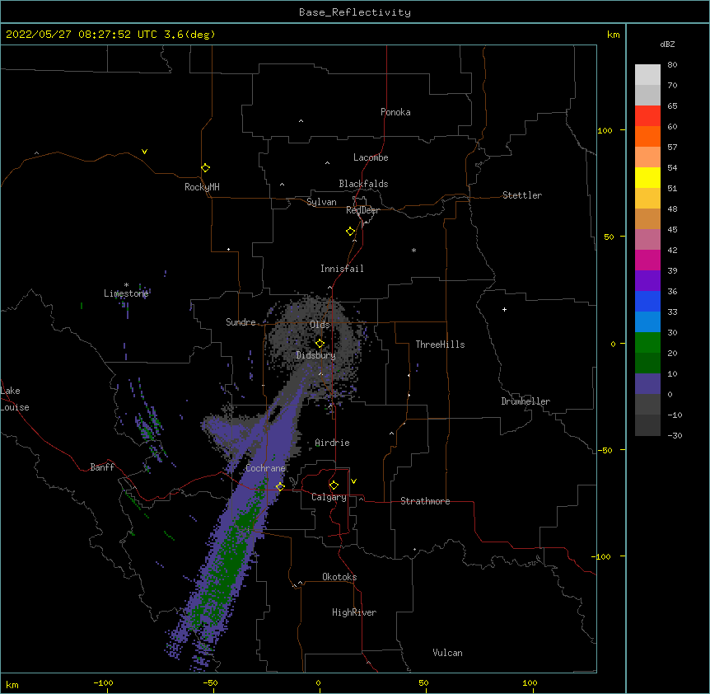This screenshot has height=694, width=710.
Task: Click the white caret marker west of Lacombe
Action: 327,163
